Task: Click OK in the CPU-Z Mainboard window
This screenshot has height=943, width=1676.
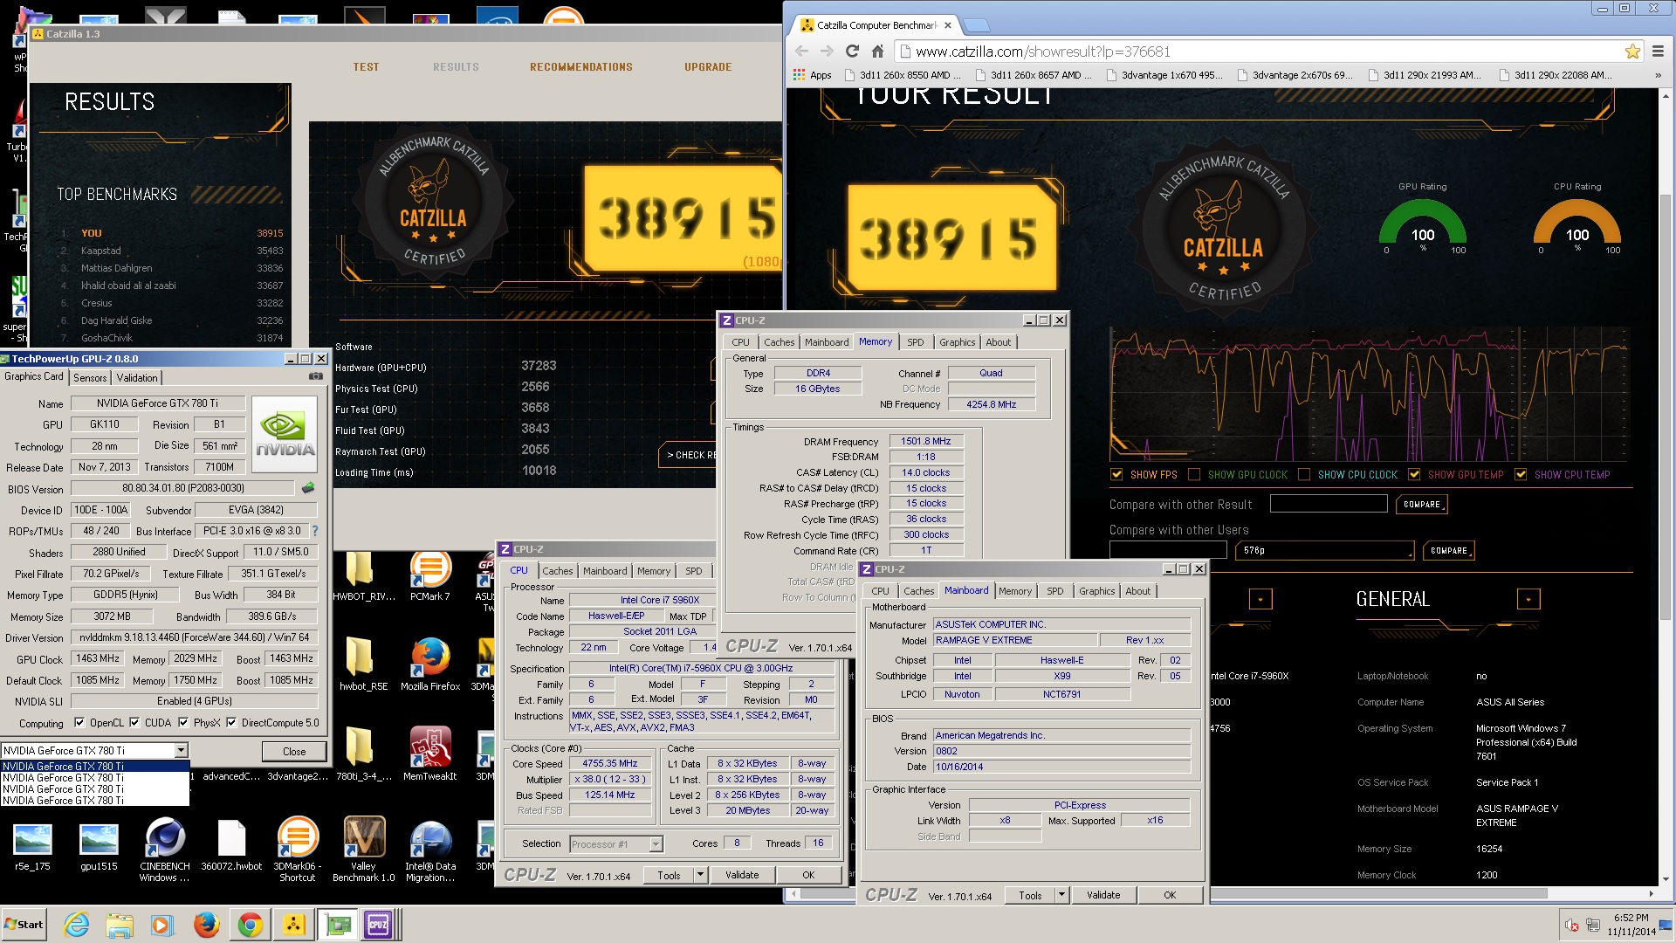Action: point(1170,895)
